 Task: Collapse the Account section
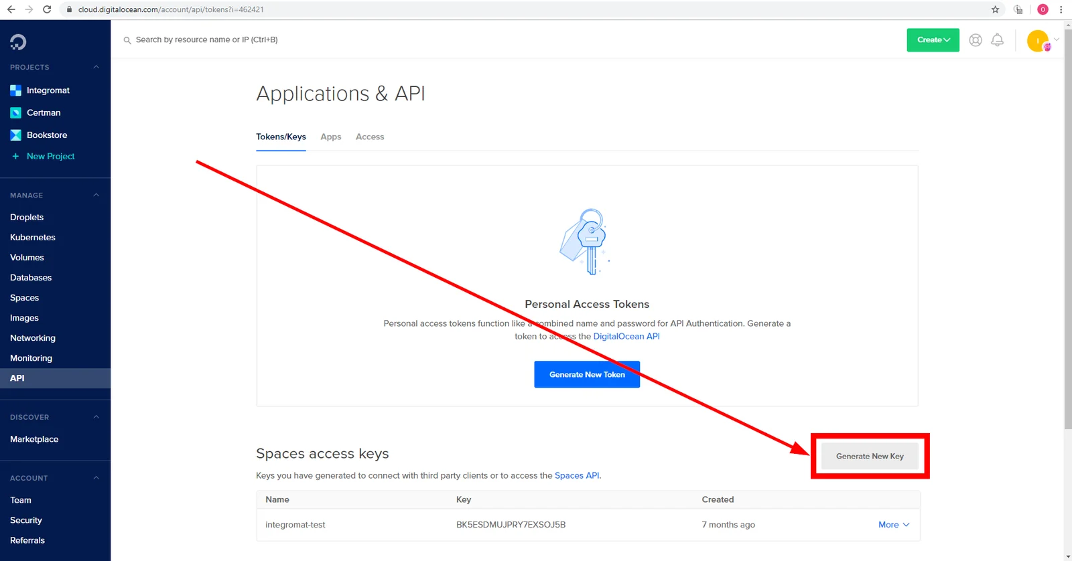tap(96, 478)
